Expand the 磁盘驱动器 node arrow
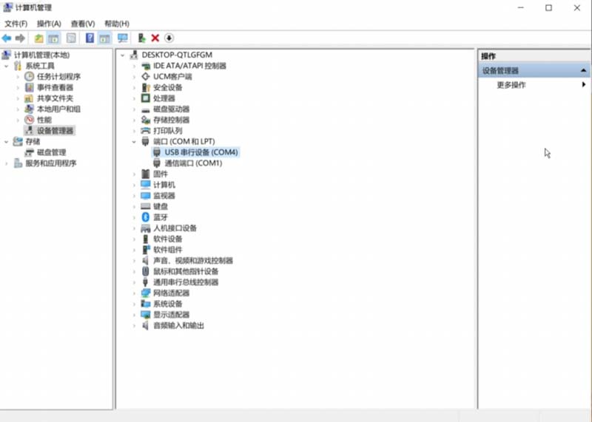Screen dimensions: 592x422 pyautogui.click(x=134, y=109)
